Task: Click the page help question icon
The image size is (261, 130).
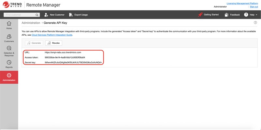Action: point(255,23)
